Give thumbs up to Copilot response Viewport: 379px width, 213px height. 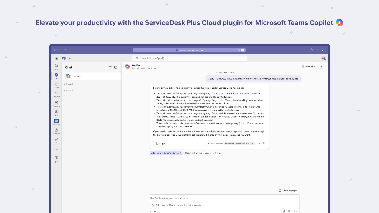[x=259, y=143]
